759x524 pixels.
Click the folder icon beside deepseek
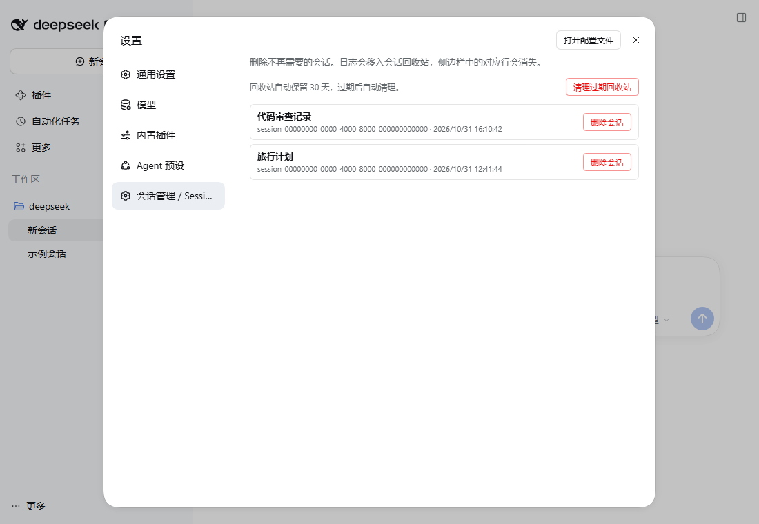[x=19, y=207]
